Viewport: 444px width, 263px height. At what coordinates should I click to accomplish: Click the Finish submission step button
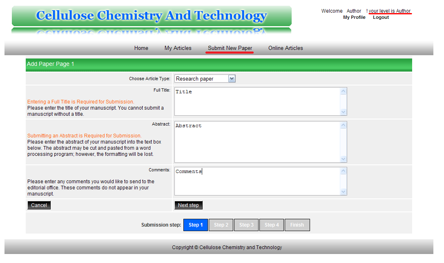tap(297, 225)
